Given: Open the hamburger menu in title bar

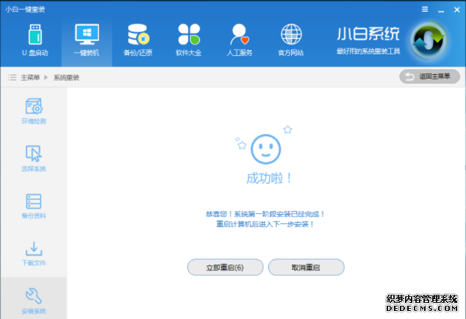Looking at the screenshot, I should pyautogui.click(x=425, y=10).
